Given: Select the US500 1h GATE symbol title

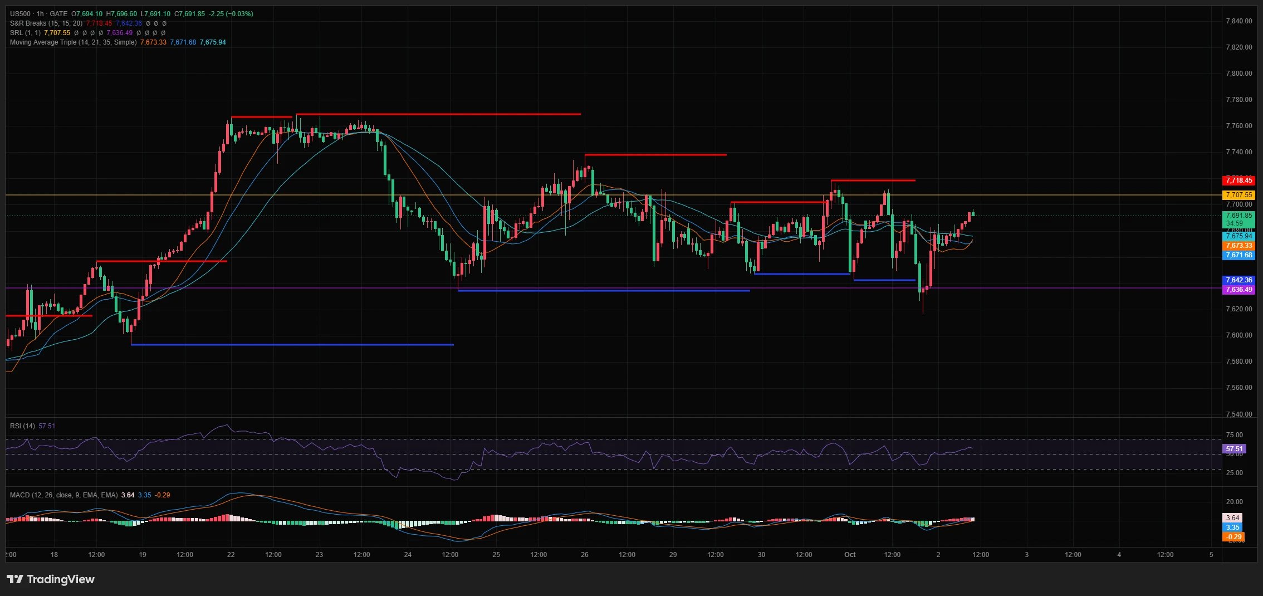Looking at the screenshot, I should pos(38,14).
